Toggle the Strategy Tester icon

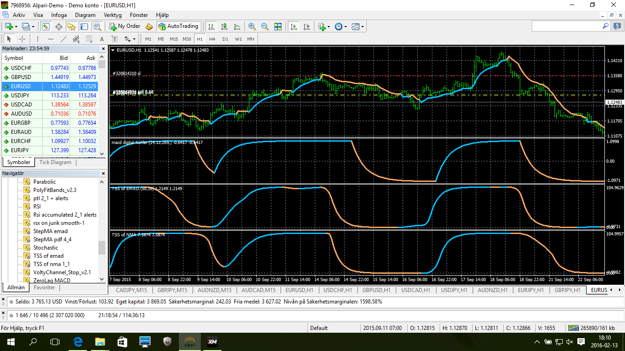[x=97, y=27]
